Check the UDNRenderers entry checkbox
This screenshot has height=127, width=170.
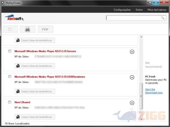click(10, 77)
